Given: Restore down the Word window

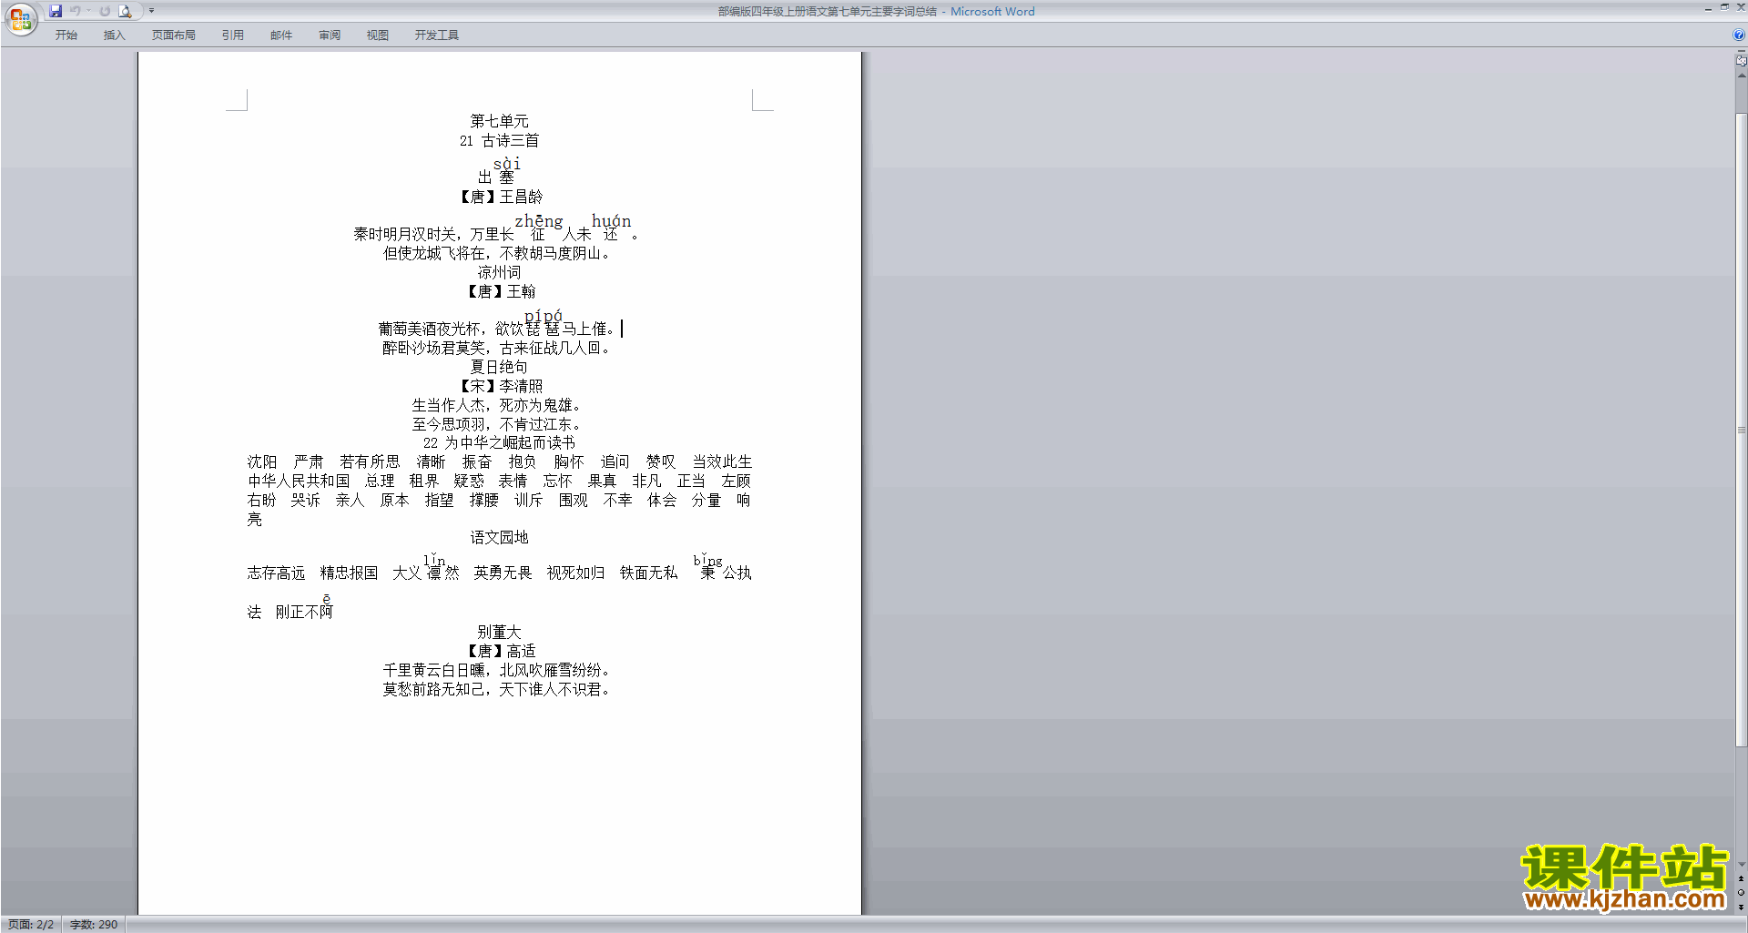Looking at the screenshot, I should [x=1724, y=7].
